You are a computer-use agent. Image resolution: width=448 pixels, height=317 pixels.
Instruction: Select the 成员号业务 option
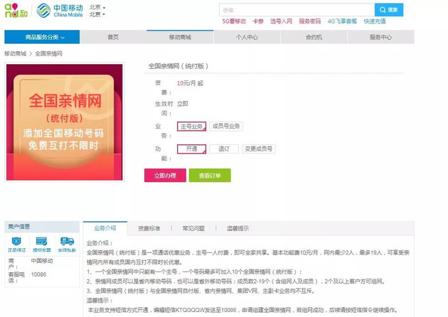click(x=226, y=127)
